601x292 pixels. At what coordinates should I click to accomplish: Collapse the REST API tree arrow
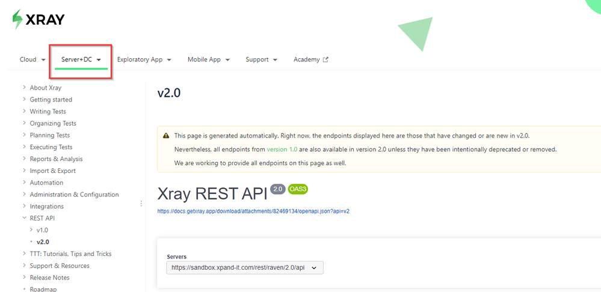click(24, 218)
